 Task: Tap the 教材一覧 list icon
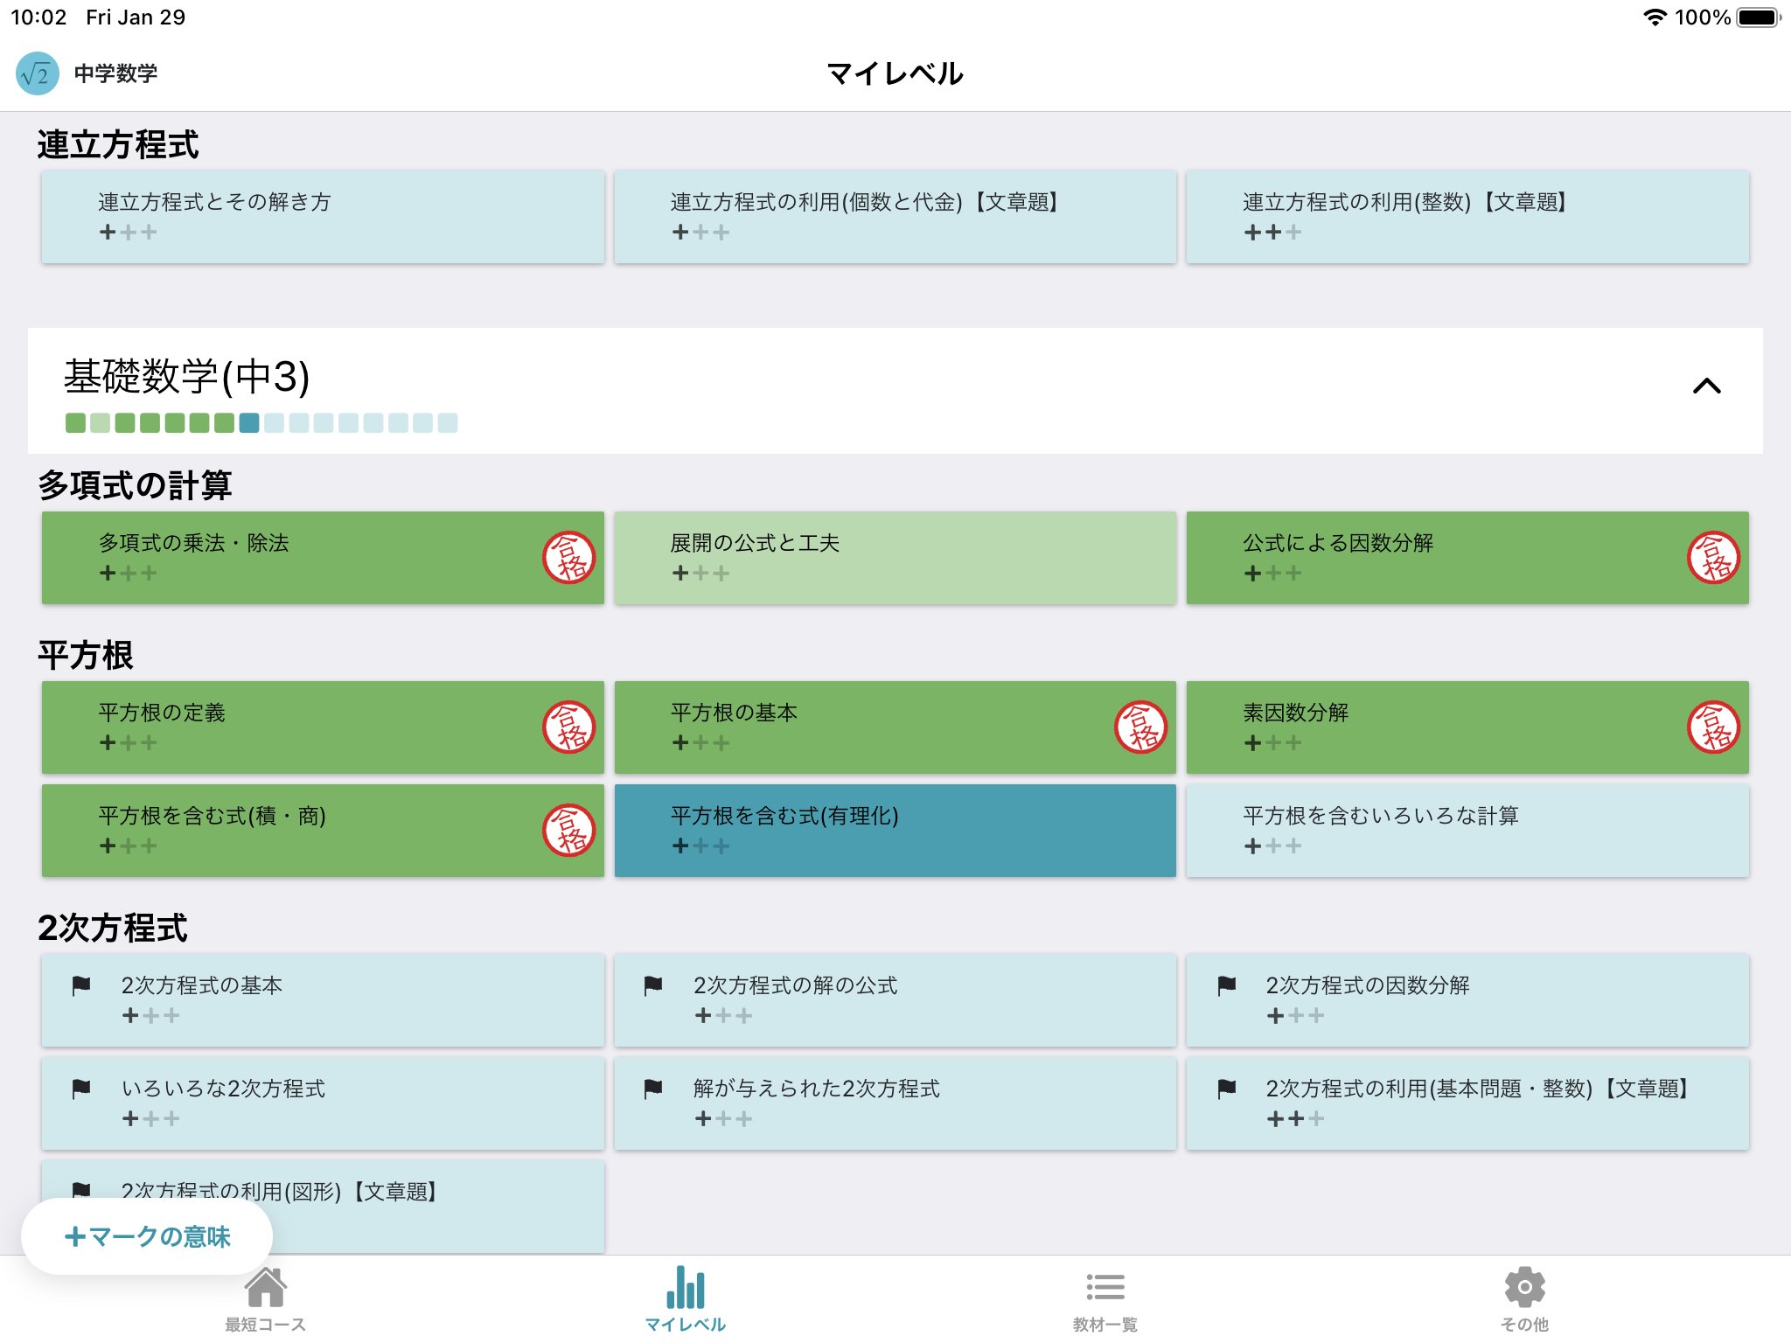pos(1105,1287)
